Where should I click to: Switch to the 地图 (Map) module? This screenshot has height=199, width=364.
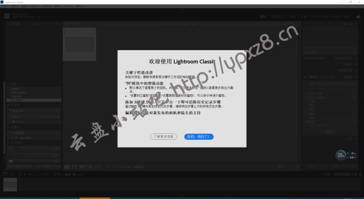point(292,17)
